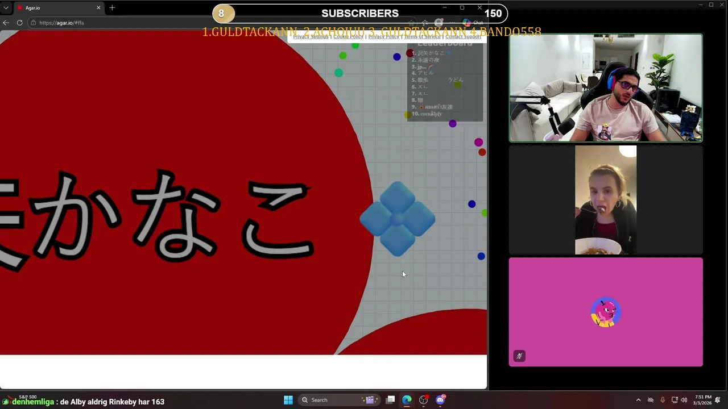Close the Agar.io tab
The height and width of the screenshot is (409, 728).
[98, 8]
